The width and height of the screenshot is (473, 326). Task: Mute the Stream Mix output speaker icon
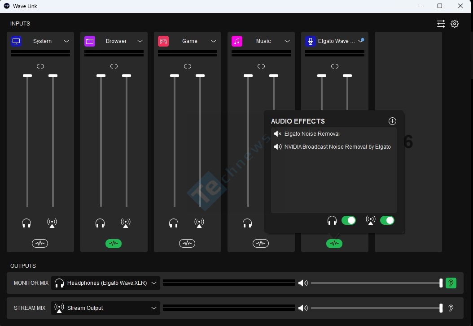click(303, 308)
